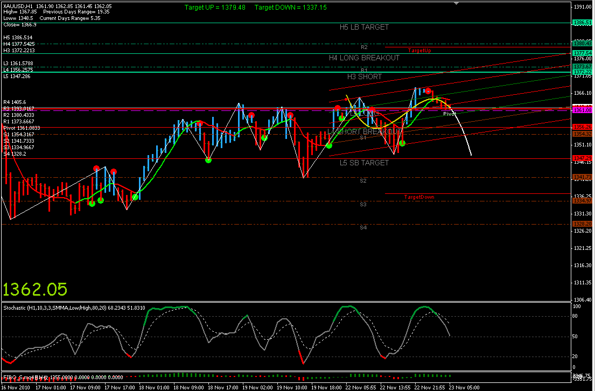Image resolution: width=595 pixels, height=391 pixels.
Task: Select the H4 LONG BREAKOUT label
Action: click(x=364, y=58)
